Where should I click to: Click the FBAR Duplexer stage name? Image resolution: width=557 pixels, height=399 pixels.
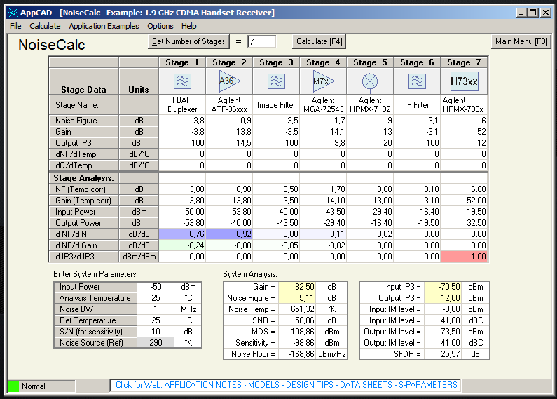(x=182, y=105)
